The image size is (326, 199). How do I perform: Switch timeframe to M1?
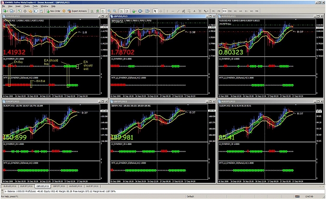pyautogui.click(x=213, y=11)
